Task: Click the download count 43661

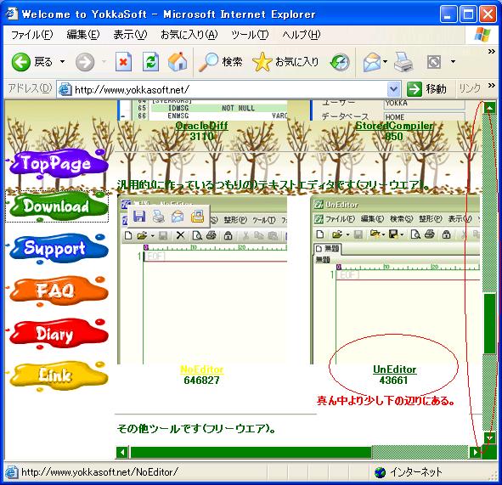Action: (393, 381)
